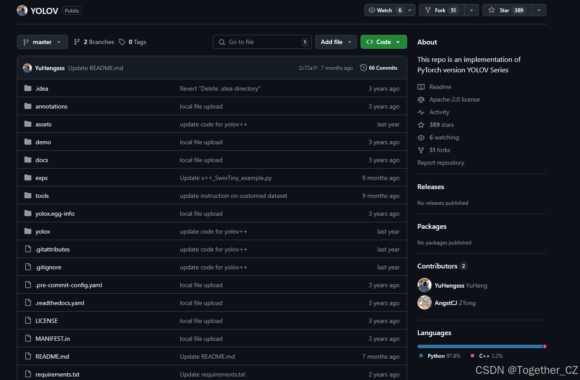Screen dimensions: 580x380
Task: Click the AngstCJ contributor avatar
Action: click(x=425, y=302)
